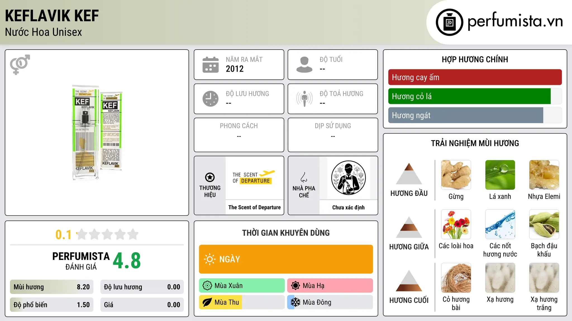Click the Mùa Xuân season bar
The image size is (572, 321).
242,286
